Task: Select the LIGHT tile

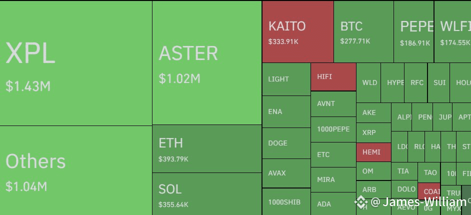Action: 286,79
